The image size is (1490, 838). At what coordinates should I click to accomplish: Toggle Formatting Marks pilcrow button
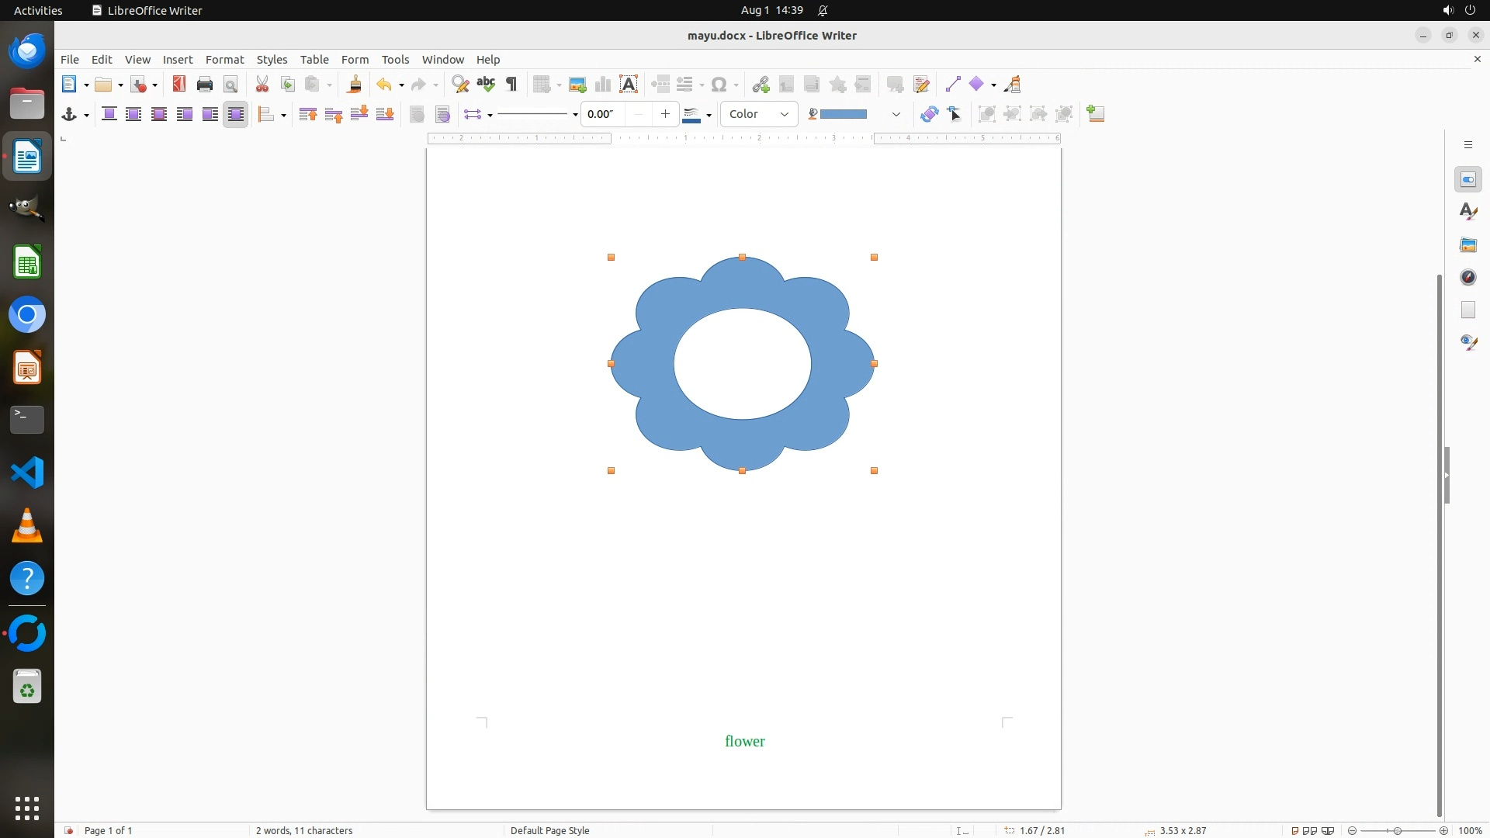[x=511, y=85]
